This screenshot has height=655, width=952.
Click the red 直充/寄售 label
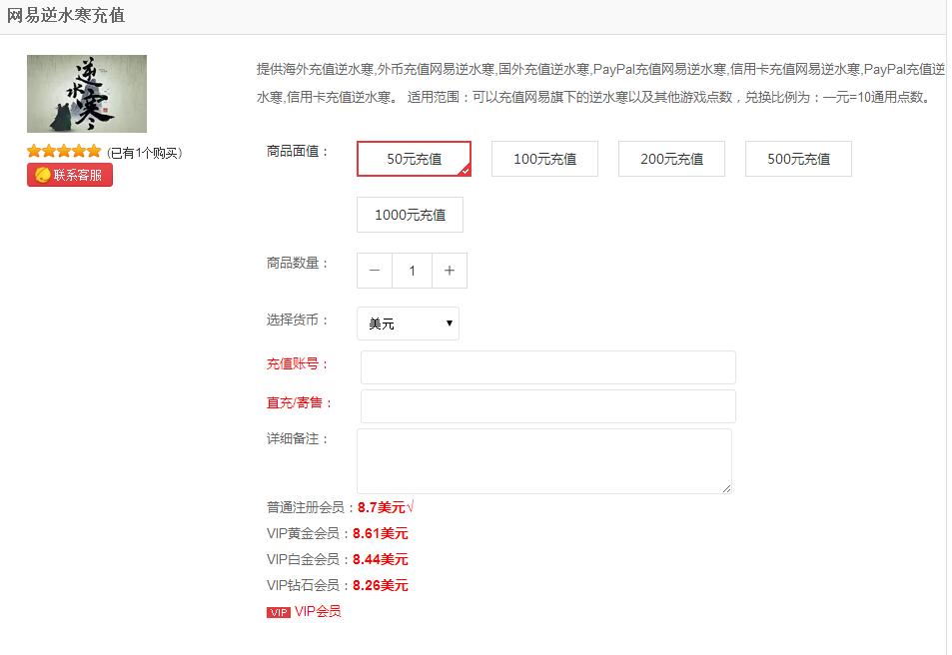click(x=299, y=402)
